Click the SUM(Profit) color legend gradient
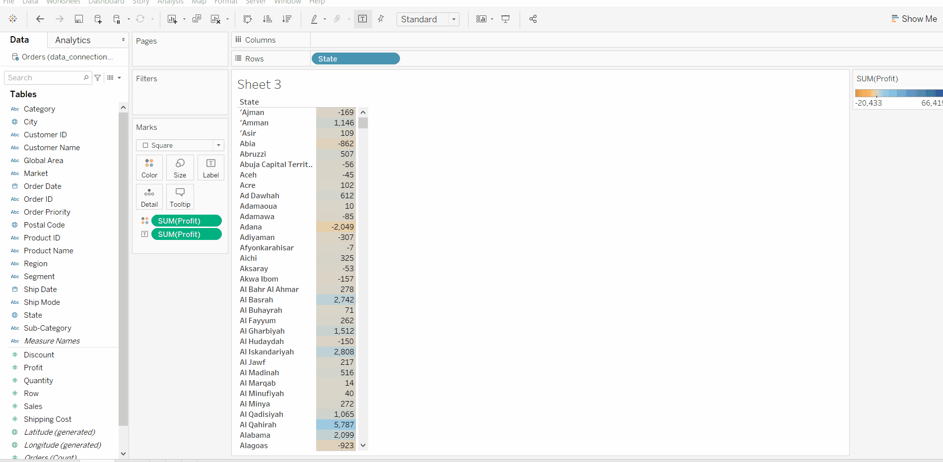 tap(898, 93)
